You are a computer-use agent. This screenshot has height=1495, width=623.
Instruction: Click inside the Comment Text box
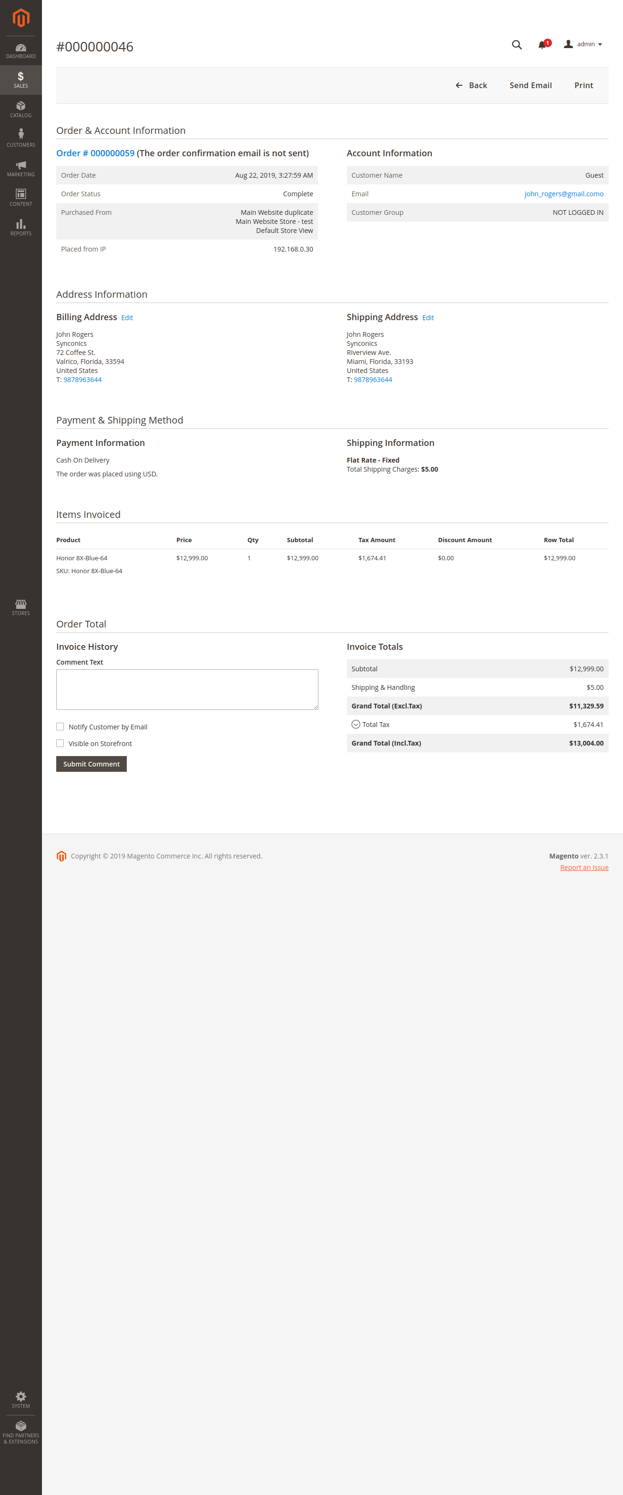(187, 689)
